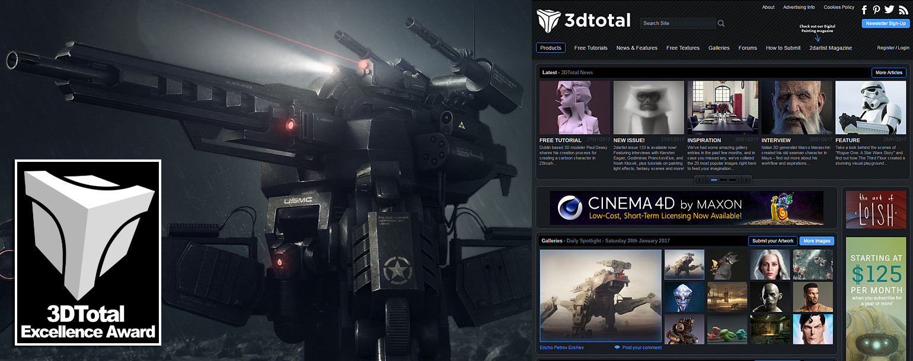
Task: Open the Products menu
Action: 551,48
